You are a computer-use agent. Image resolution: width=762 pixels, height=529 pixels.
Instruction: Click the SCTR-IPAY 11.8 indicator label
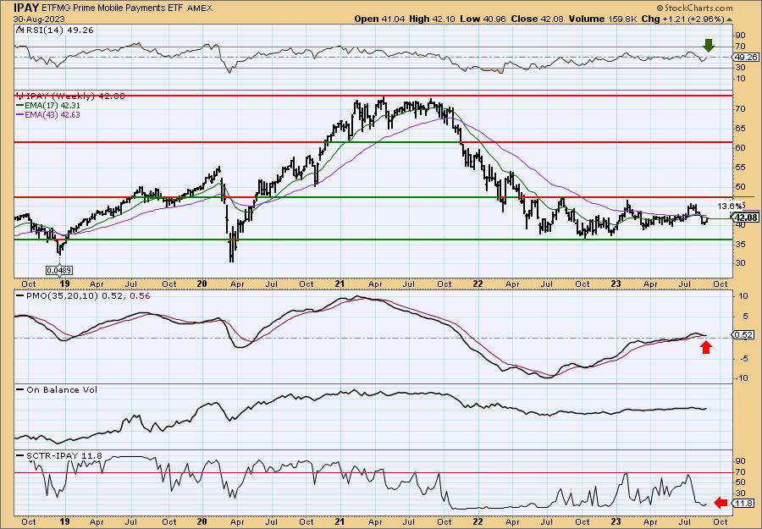pyautogui.click(x=64, y=455)
